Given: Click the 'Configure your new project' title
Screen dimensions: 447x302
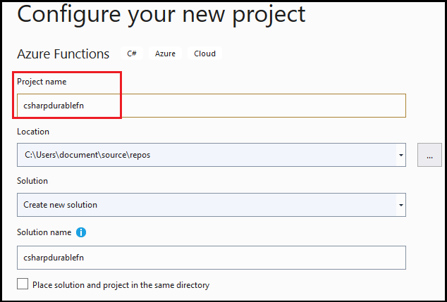Looking at the screenshot, I should 161,14.
